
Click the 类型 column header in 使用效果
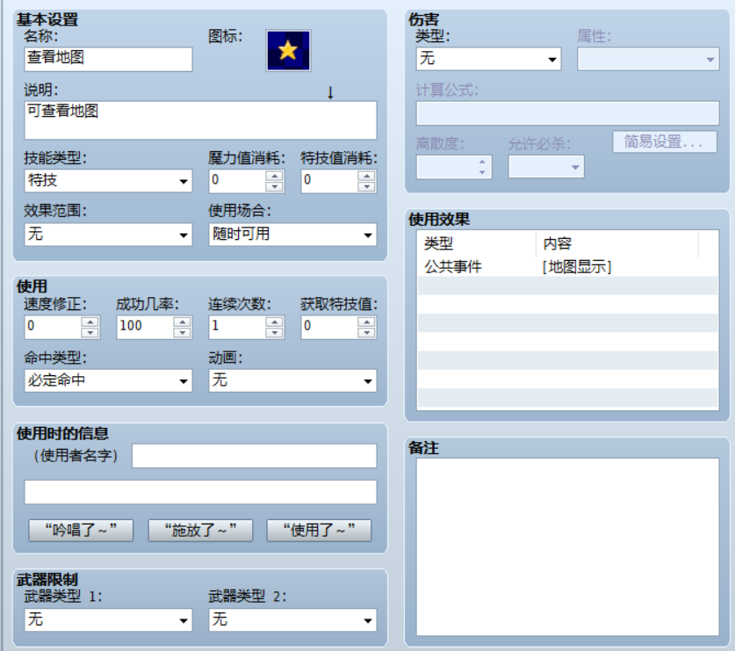pos(477,243)
